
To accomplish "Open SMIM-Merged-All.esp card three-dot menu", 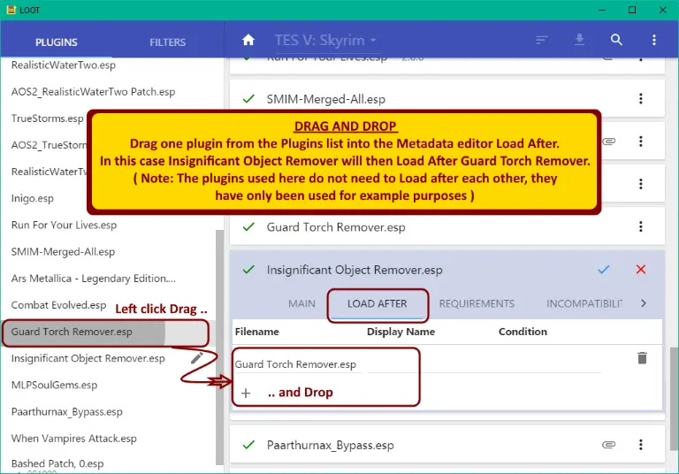I will click(x=641, y=99).
